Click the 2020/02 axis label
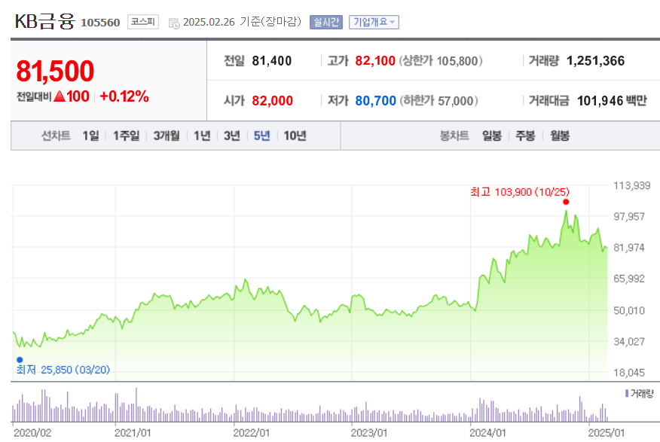Viewport: 660px width, 442px height. [32, 433]
